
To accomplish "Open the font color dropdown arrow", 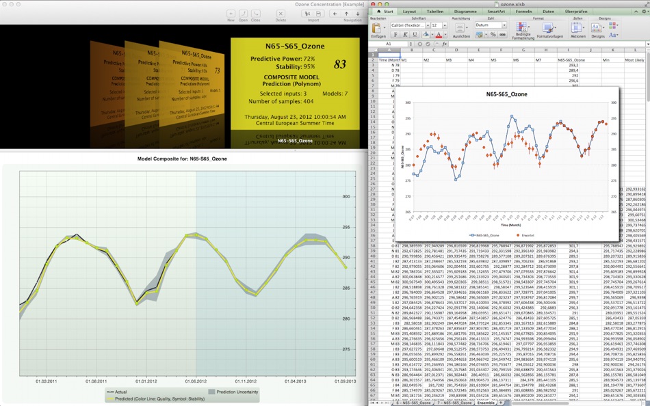I will 445,35.
